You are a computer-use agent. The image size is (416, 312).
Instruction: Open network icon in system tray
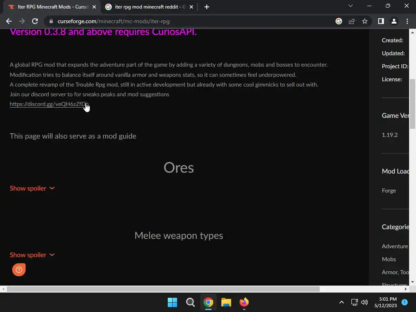coord(354,302)
